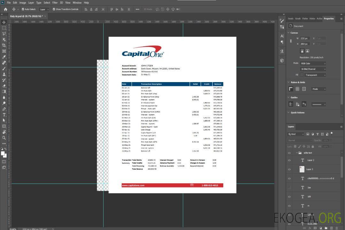Select the History Brush tool
The height and width of the screenshot is (230, 345).
4,80
